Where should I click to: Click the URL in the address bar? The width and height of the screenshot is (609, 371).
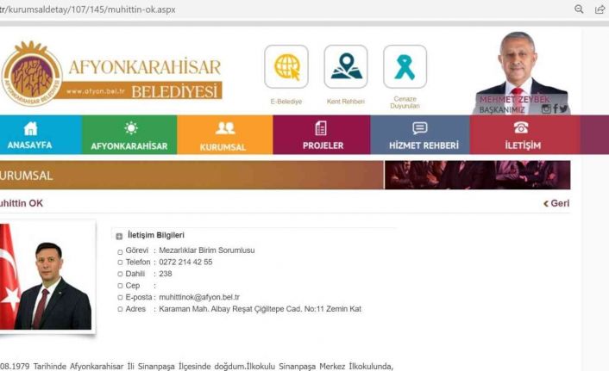(88, 9)
